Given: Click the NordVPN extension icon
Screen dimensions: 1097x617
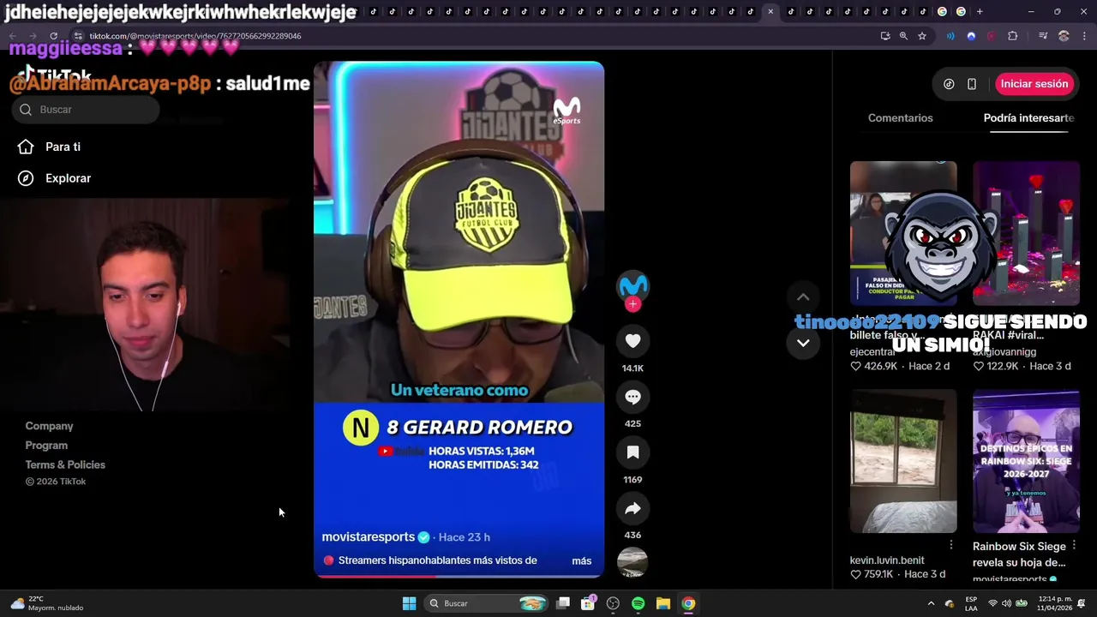Looking at the screenshot, I should 971,36.
